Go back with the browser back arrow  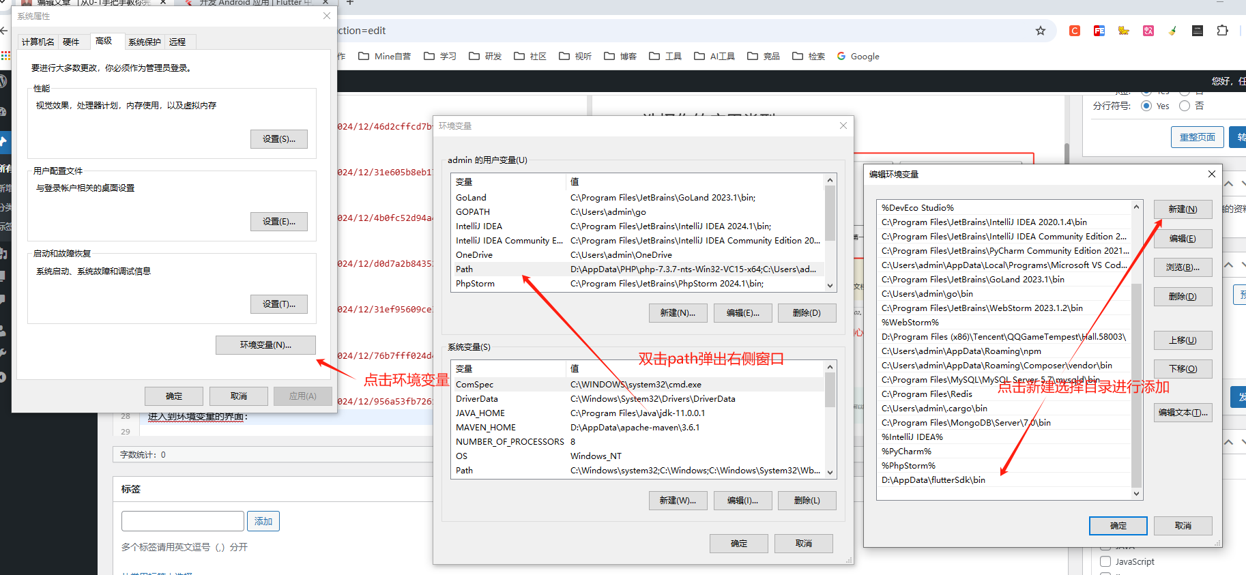(x=4, y=31)
